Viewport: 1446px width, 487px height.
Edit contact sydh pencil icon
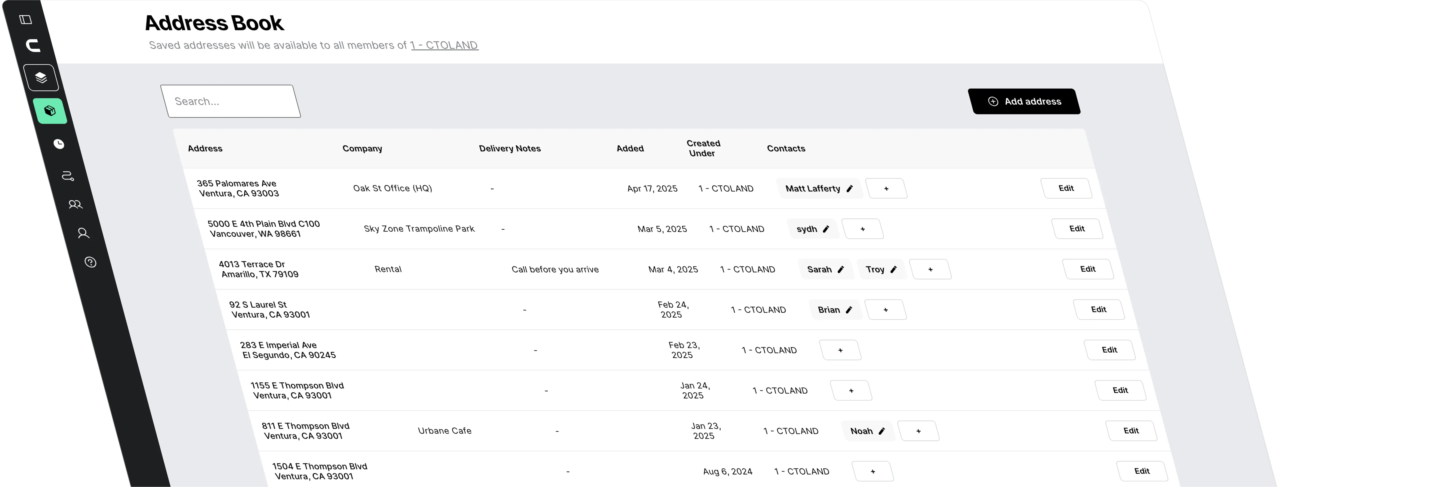(826, 229)
